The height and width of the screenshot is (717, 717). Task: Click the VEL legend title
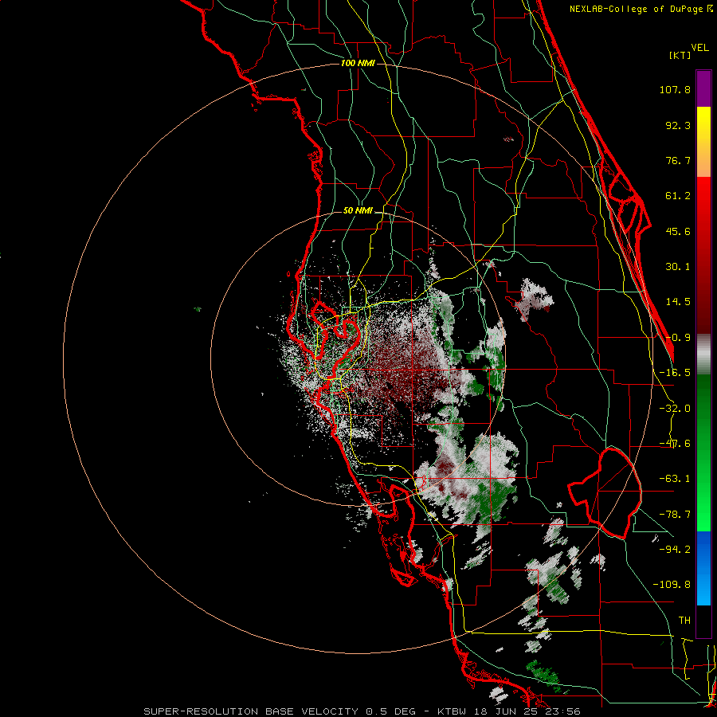coord(699,48)
